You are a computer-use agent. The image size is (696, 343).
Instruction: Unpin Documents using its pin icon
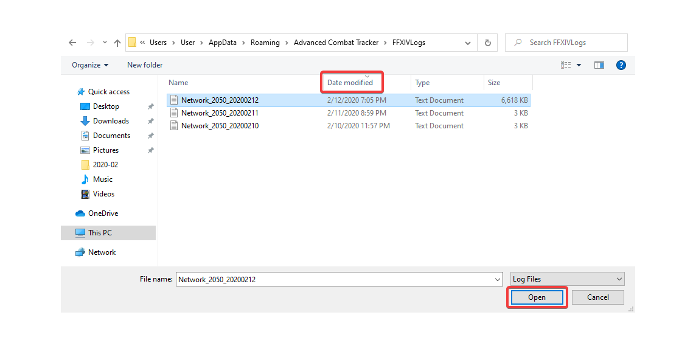150,136
